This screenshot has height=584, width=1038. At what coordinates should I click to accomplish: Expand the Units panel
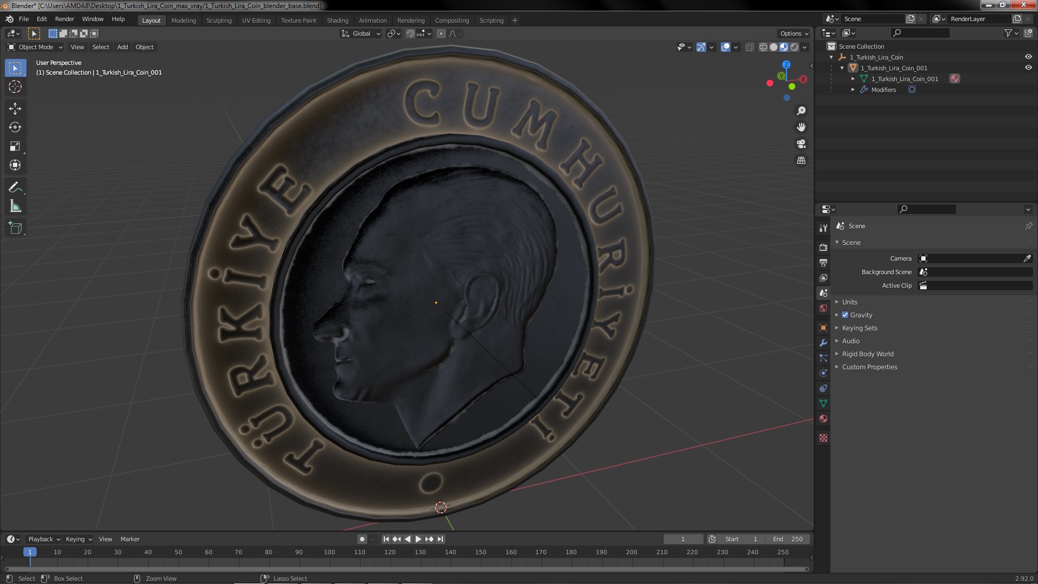pyautogui.click(x=849, y=302)
